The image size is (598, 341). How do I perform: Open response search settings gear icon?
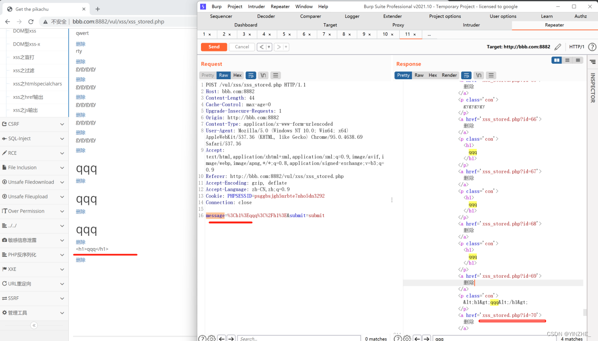coord(407,338)
